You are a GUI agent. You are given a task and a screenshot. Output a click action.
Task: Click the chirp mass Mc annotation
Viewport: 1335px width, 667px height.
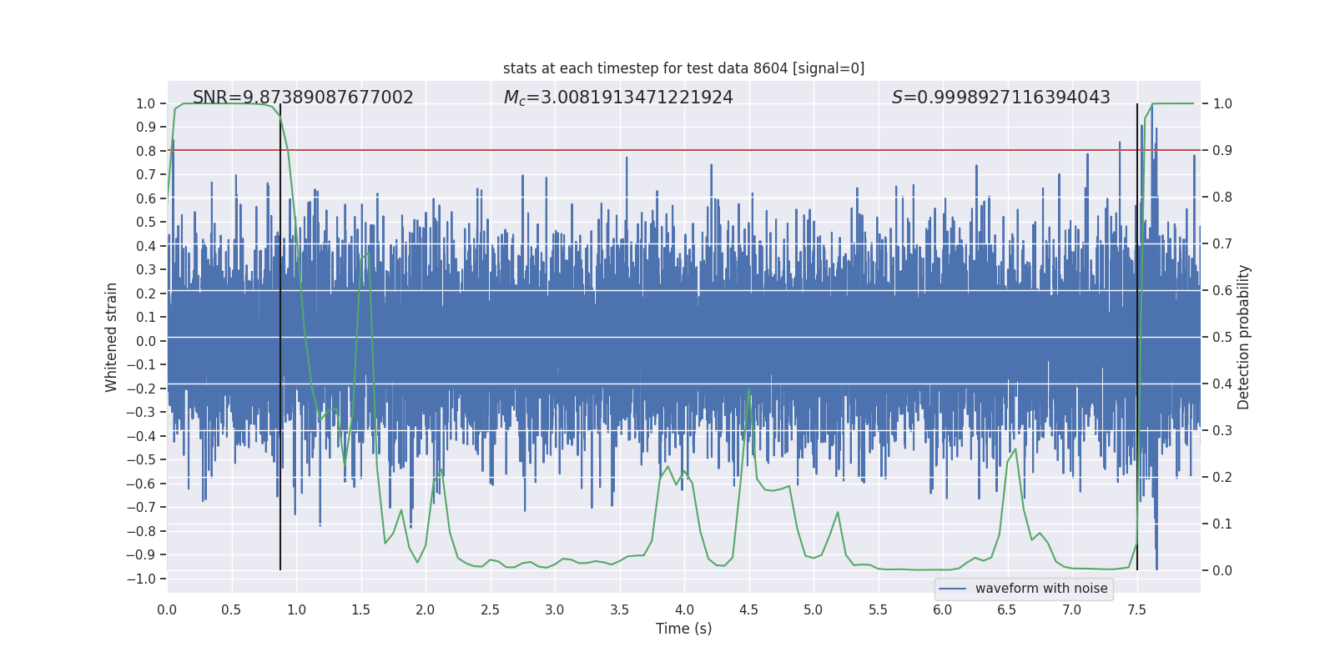(x=618, y=98)
